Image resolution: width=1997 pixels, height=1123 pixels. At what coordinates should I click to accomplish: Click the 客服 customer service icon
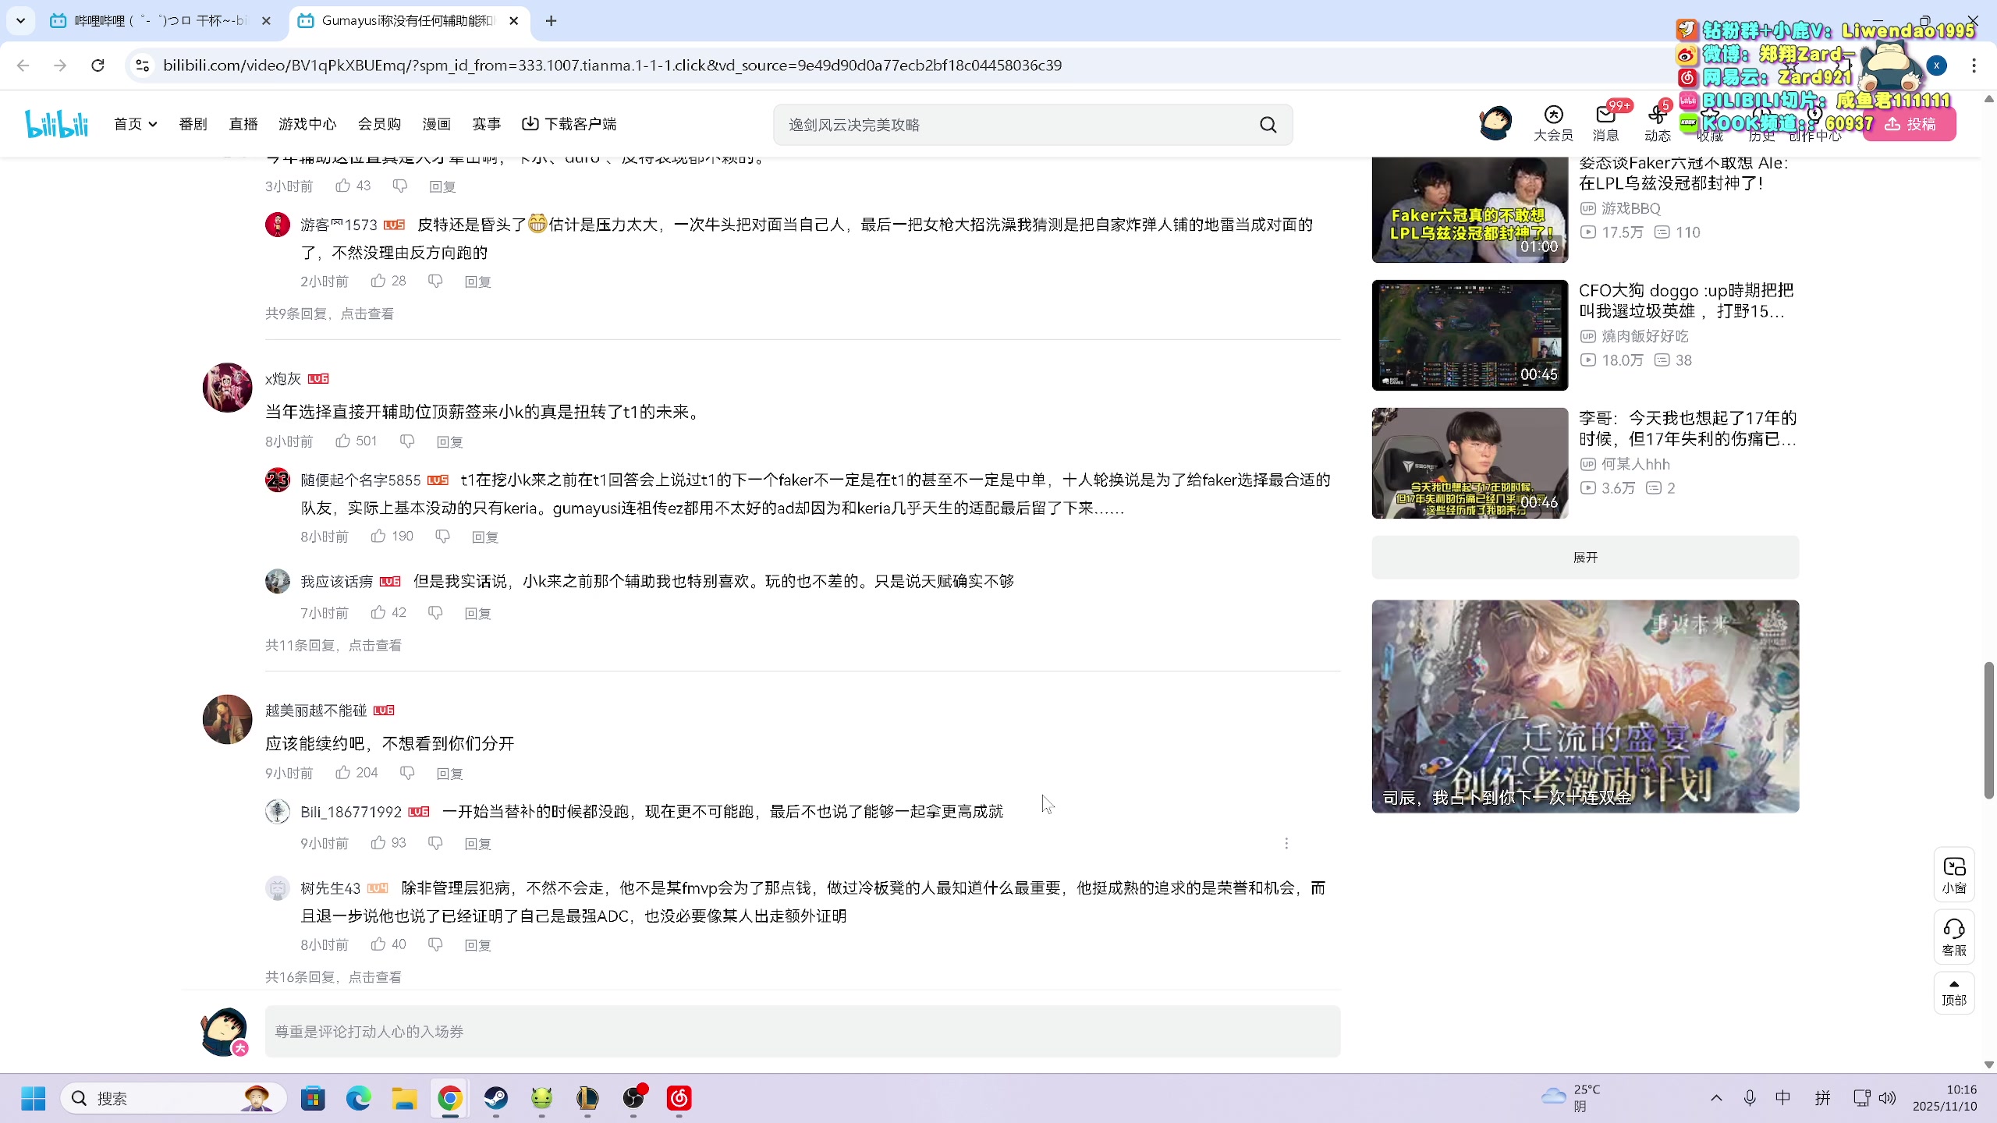(1954, 936)
